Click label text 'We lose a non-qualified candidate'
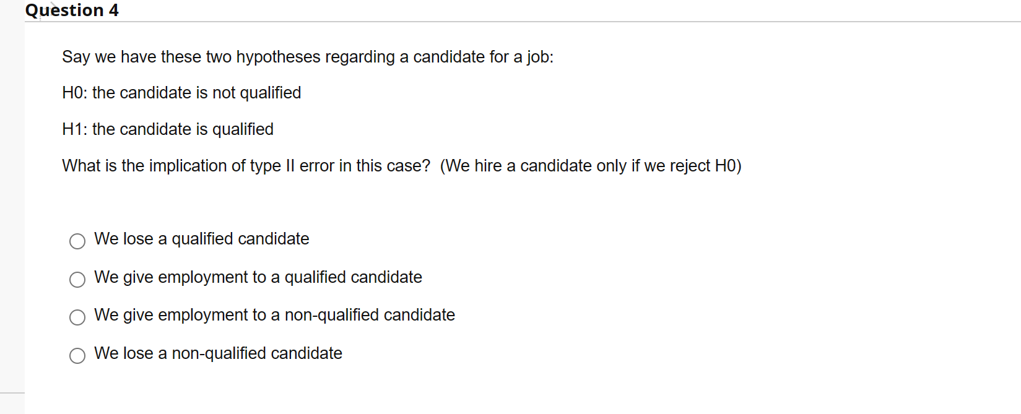Viewport: 1021px width, 414px height. click(x=218, y=353)
